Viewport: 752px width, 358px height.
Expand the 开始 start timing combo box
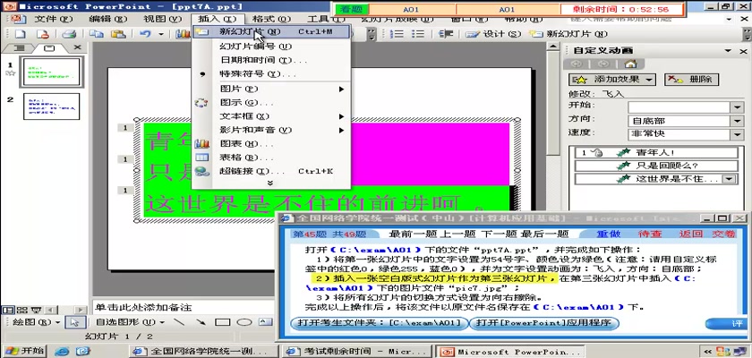click(737, 107)
